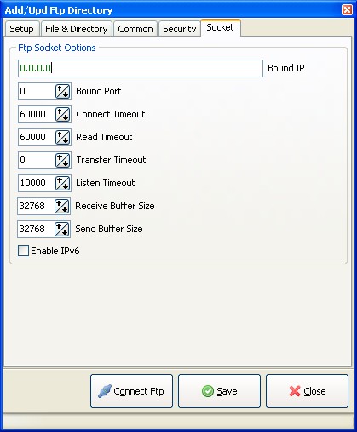357x432 pixels.
Task: Select the Listen Timeout value field
Action: (37, 183)
